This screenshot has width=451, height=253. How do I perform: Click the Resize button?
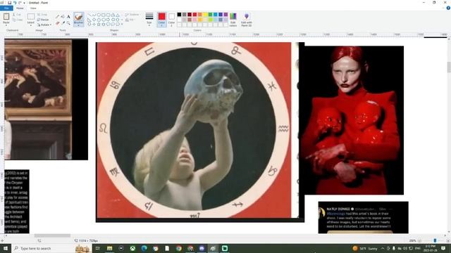pos(43,20)
